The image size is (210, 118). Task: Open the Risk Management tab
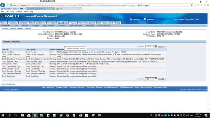(x=105, y=23)
